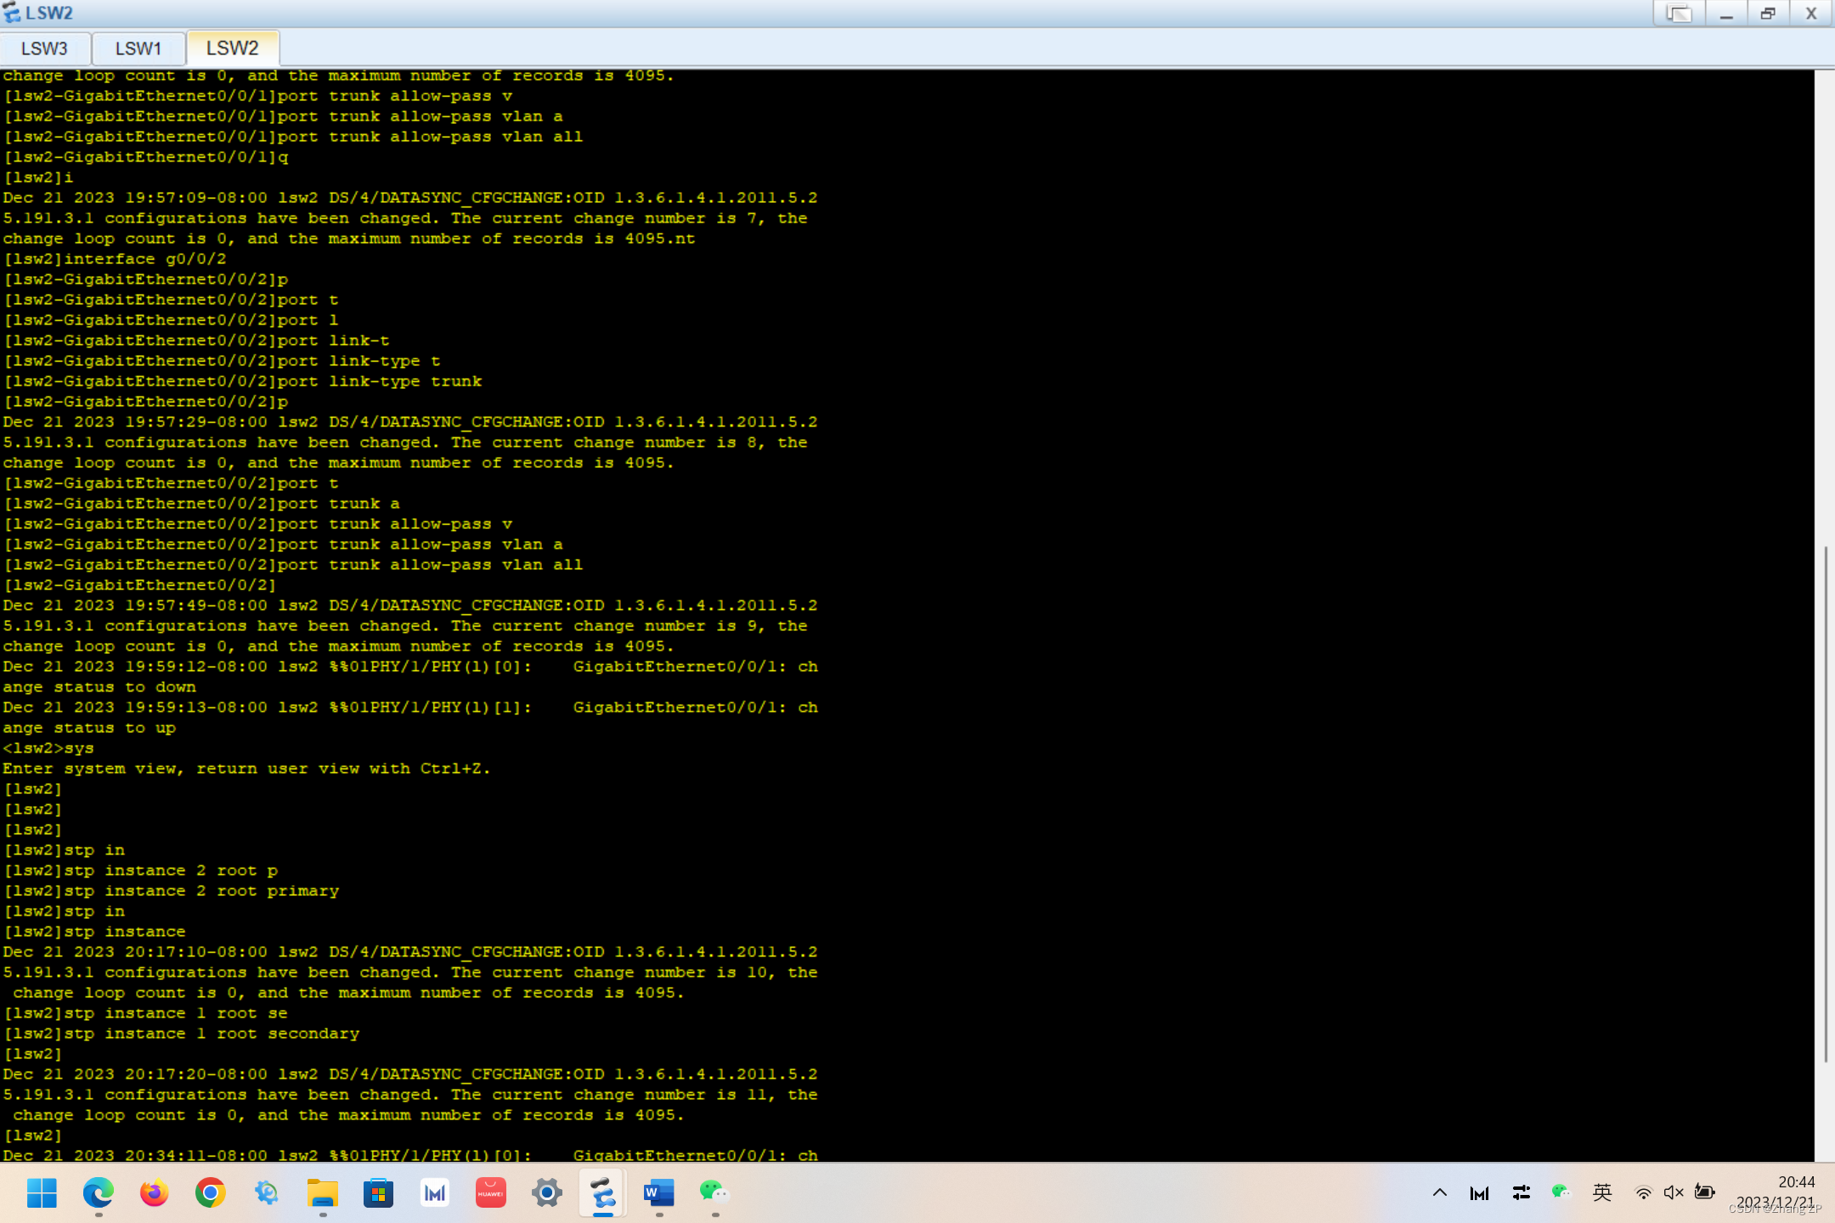The width and height of the screenshot is (1835, 1223).
Task: Open File Explorer from taskbar
Action: 322,1192
